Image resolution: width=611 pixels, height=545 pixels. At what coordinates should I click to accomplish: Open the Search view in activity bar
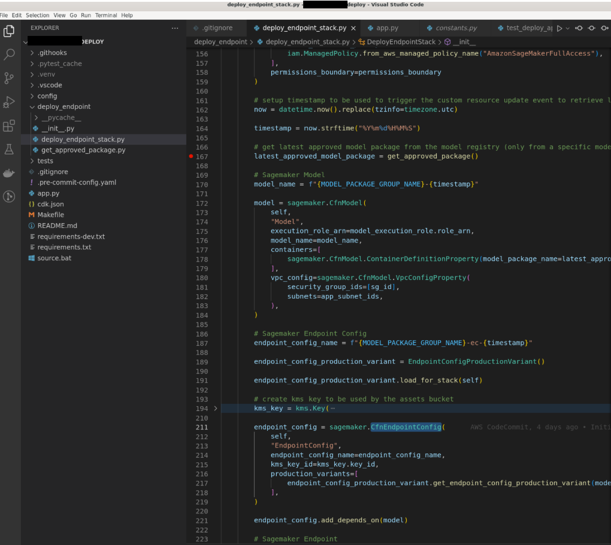click(x=9, y=54)
